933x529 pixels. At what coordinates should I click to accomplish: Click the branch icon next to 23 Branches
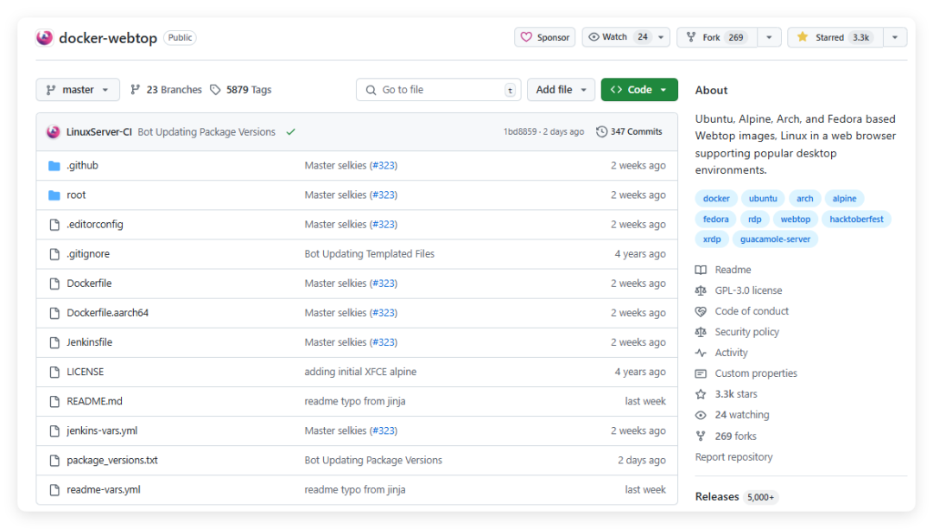pyautogui.click(x=135, y=89)
